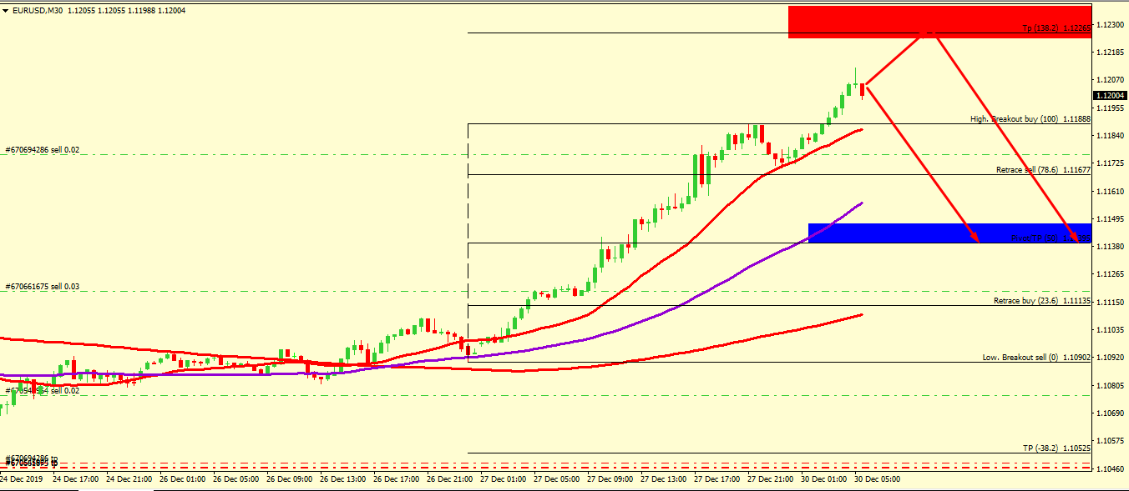
Task: Click the overlapping tp order labels at bottom left
Action: tap(32, 460)
